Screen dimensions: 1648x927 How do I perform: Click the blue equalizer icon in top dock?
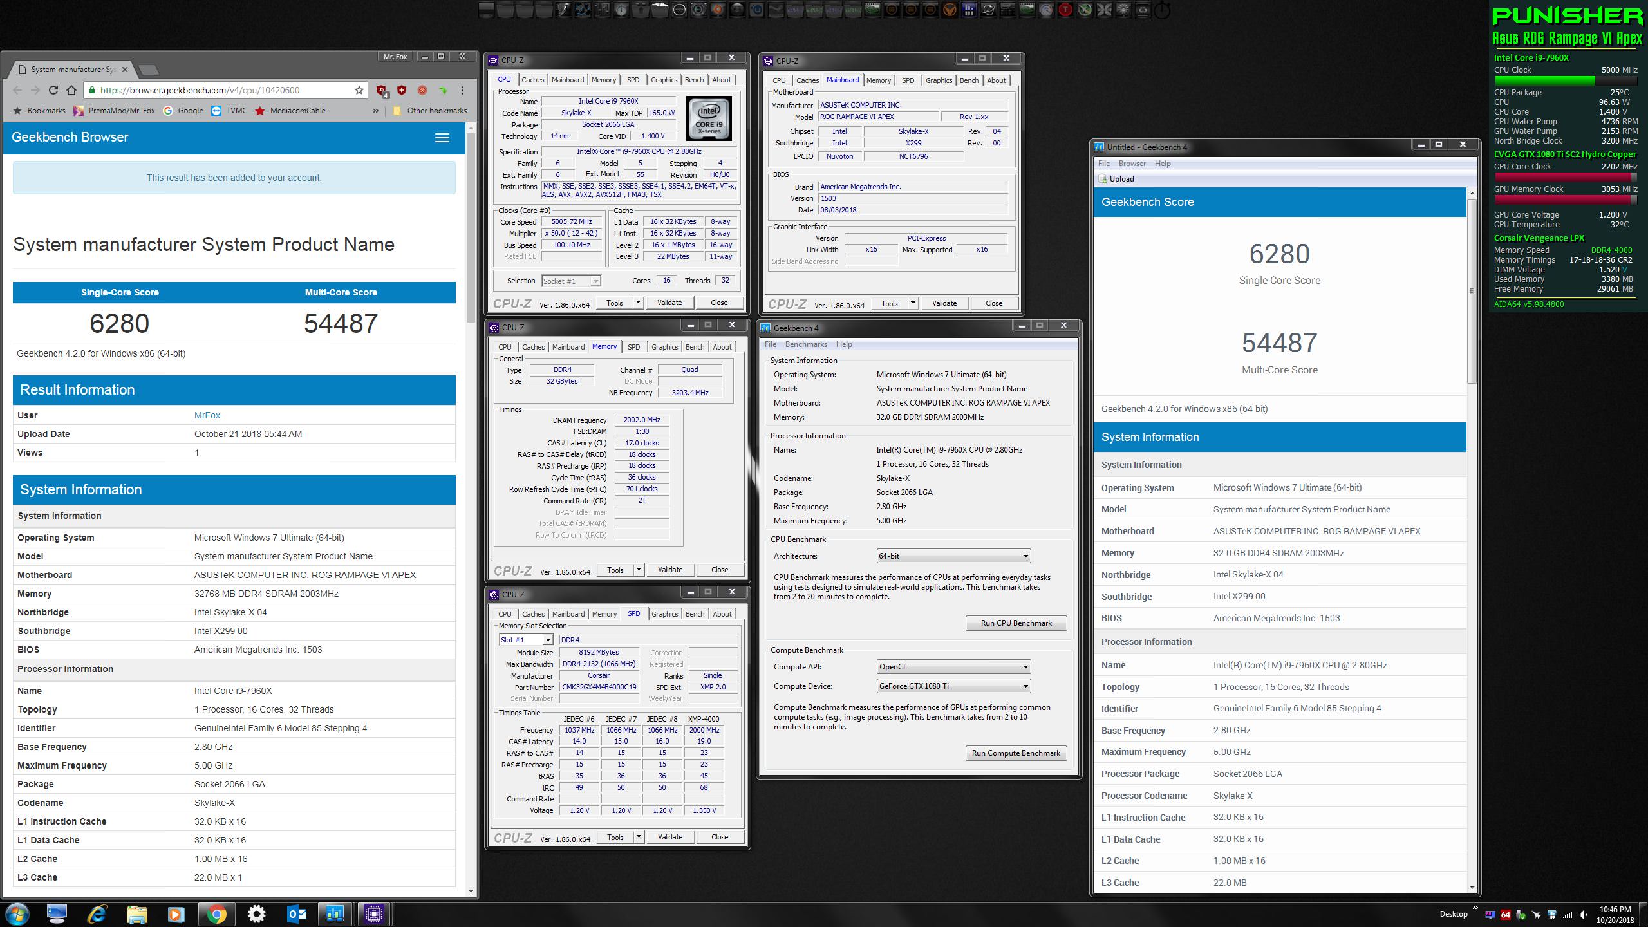point(969,10)
